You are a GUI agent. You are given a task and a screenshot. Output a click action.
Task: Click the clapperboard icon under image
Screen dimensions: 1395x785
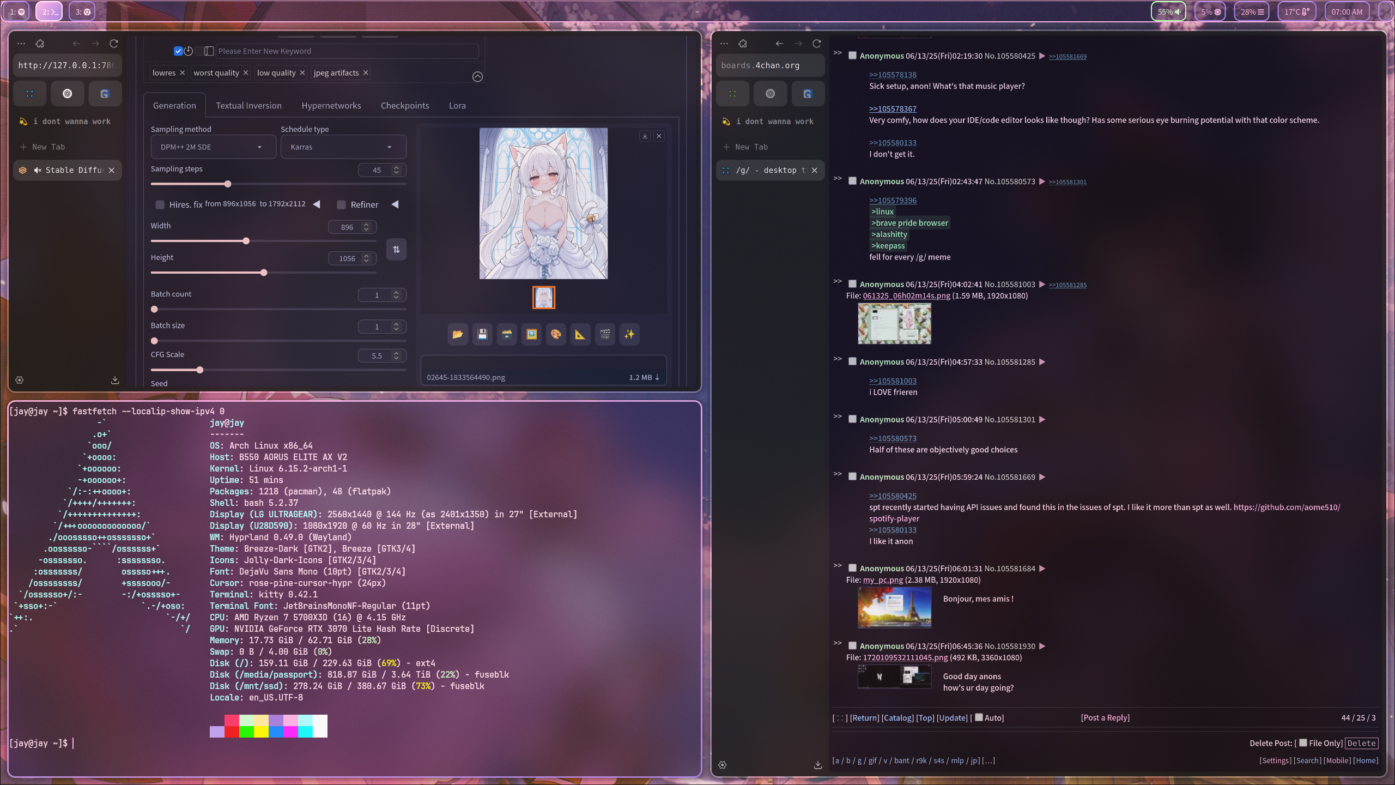coord(605,334)
